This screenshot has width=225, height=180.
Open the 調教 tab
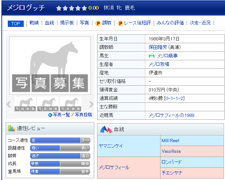coord(107,23)
